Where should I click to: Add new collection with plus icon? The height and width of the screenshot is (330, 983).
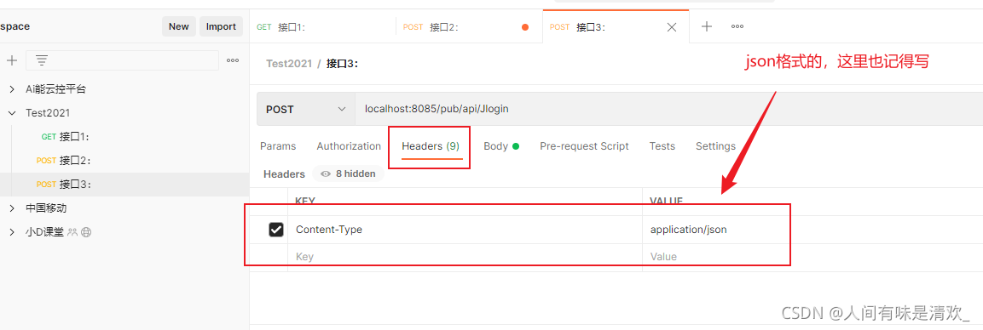(11, 60)
